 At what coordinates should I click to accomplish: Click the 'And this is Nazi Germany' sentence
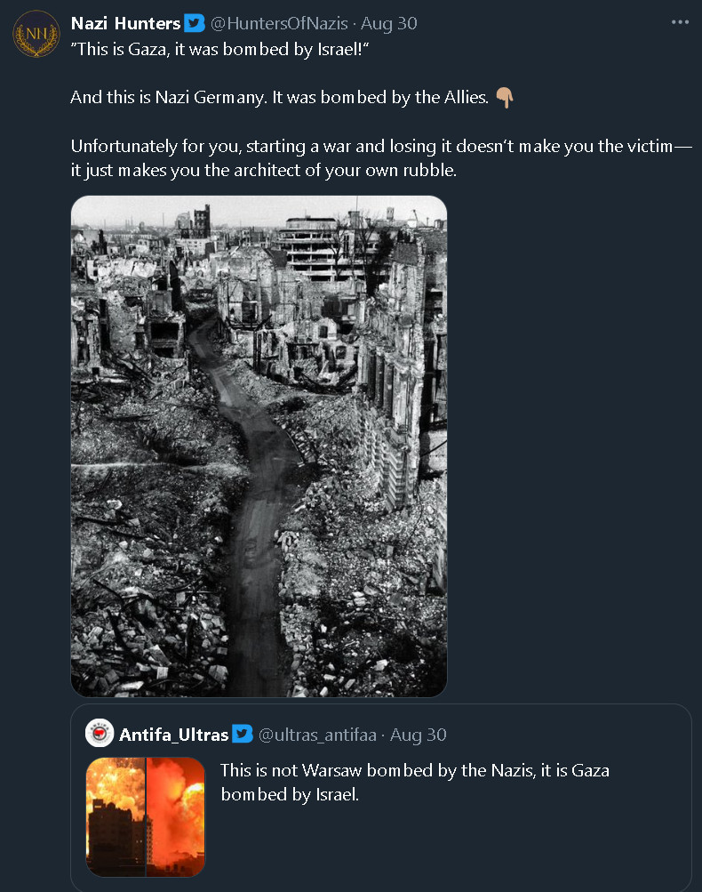tap(279, 97)
